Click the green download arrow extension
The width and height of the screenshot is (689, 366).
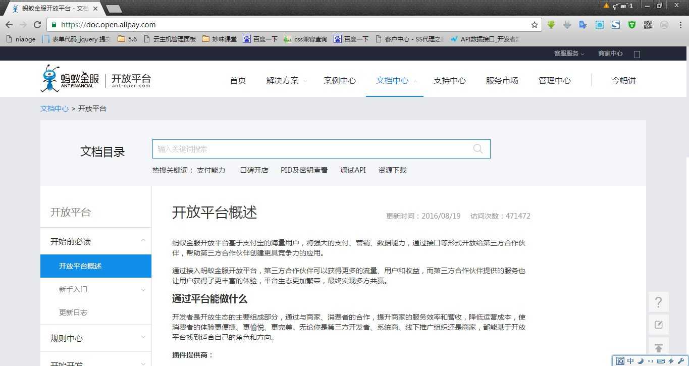coord(551,25)
